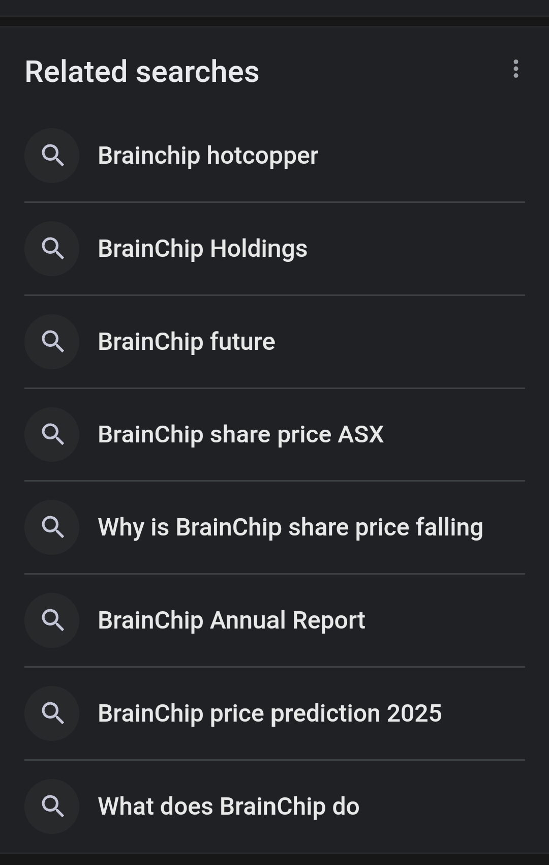The width and height of the screenshot is (549, 865).
Task: Select What does BrainChip do text
Action: pyautogui.click(x=228, y=807)
